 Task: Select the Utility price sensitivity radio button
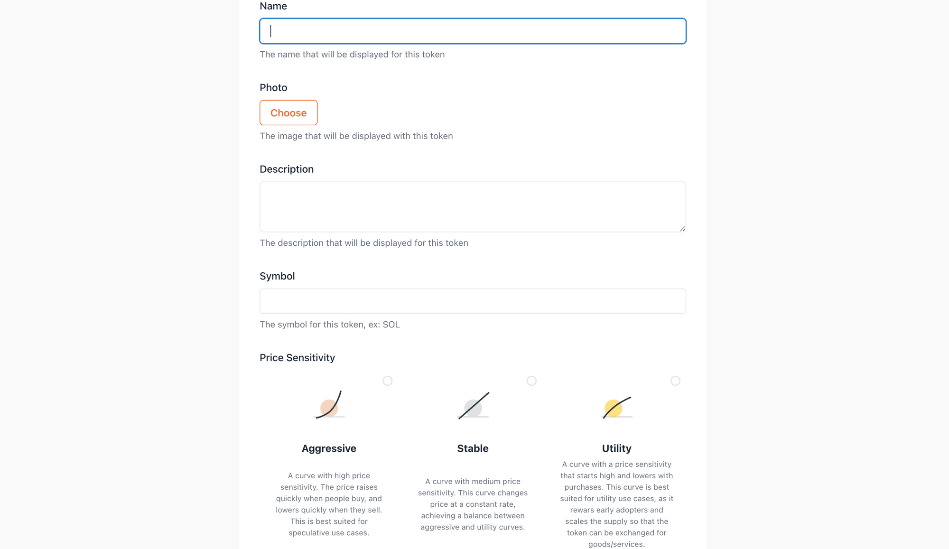675,381
